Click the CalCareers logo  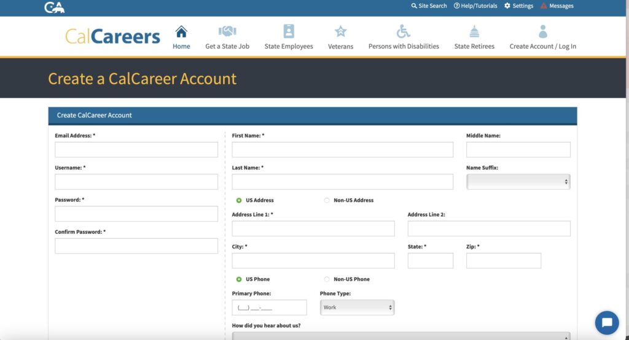[112, 36]
